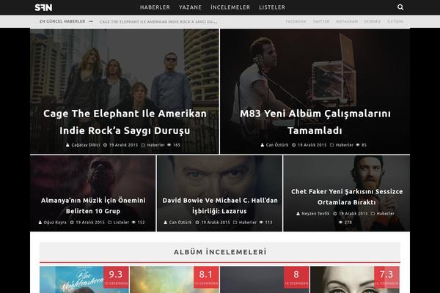Click the Listeler folder icon on the Almanya post
The height and width of the screenshot is (293, 440).
click(x=110, y=223)
